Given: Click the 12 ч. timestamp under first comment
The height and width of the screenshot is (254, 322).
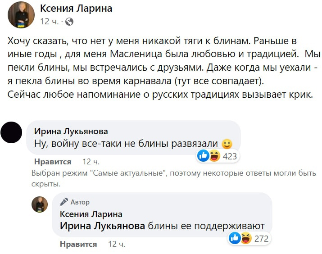Looking at the screenshot, I should (91, 161).
